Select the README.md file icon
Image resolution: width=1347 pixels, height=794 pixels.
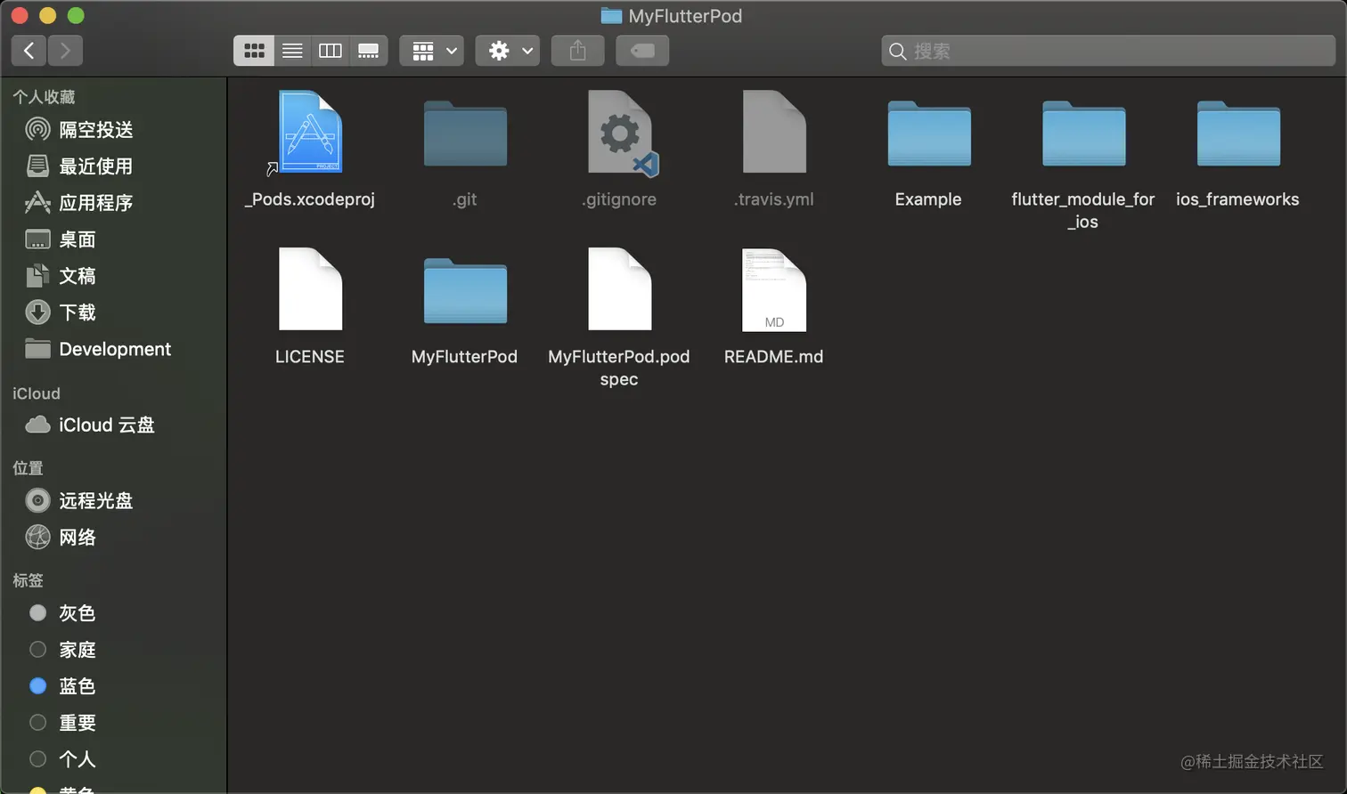[774, 289]
